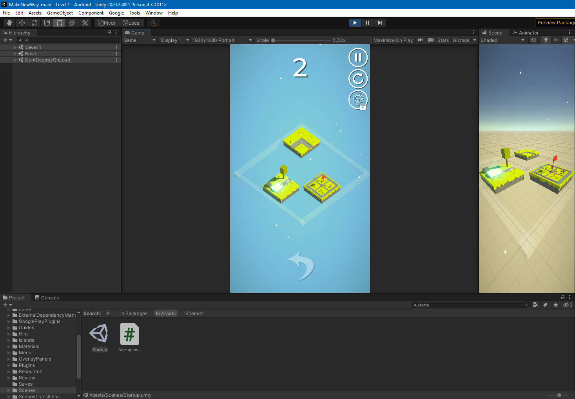Open the 1920x1080 Portrait resolution dropdown
Viewport: 575px width, 399px height.
222,40
